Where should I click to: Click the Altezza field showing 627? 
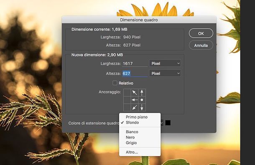point(135,73)
